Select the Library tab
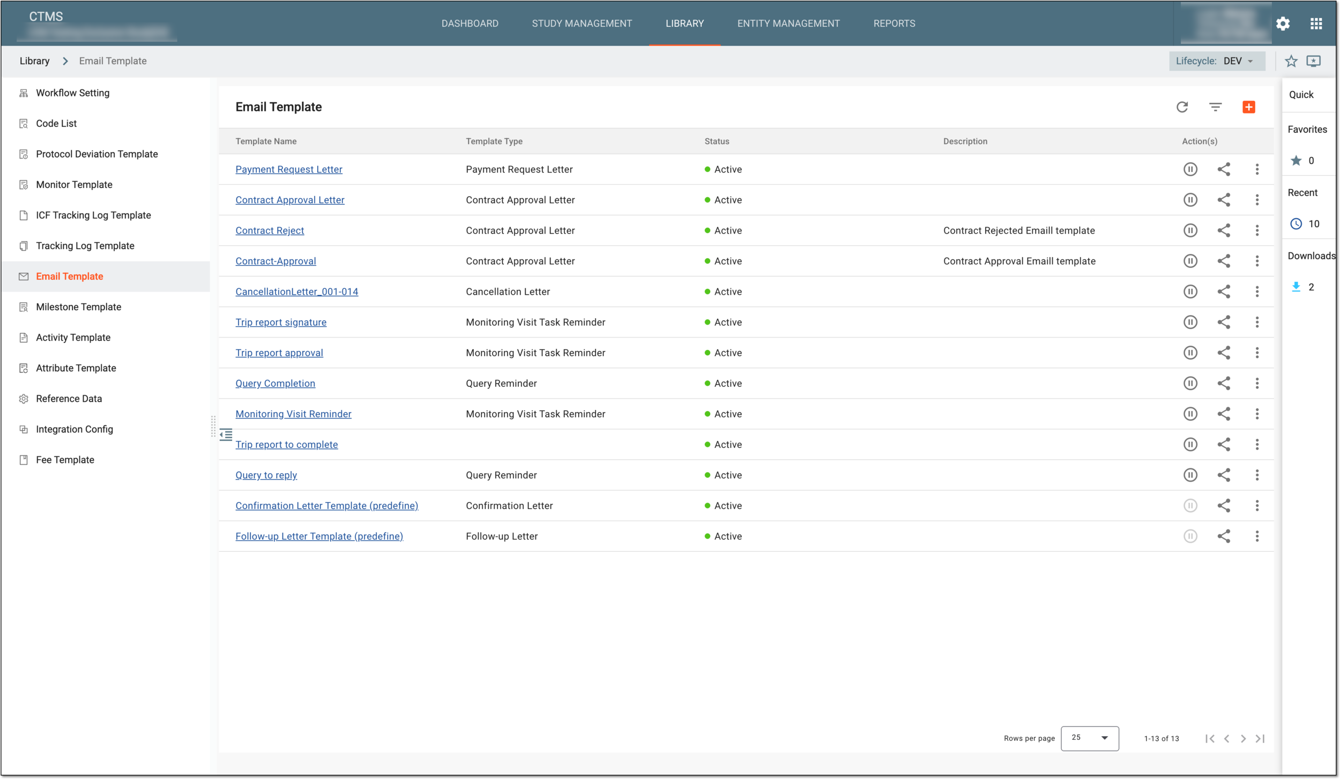This screenshot has height=779, width=1340. [684, 24]
